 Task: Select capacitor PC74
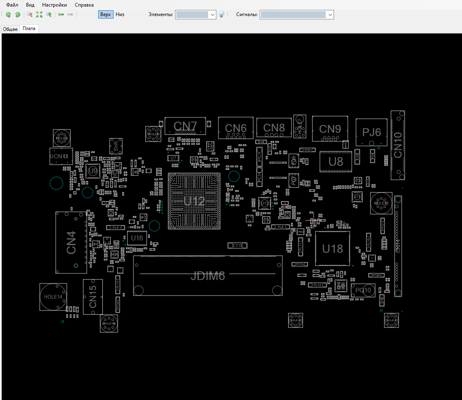300,264
